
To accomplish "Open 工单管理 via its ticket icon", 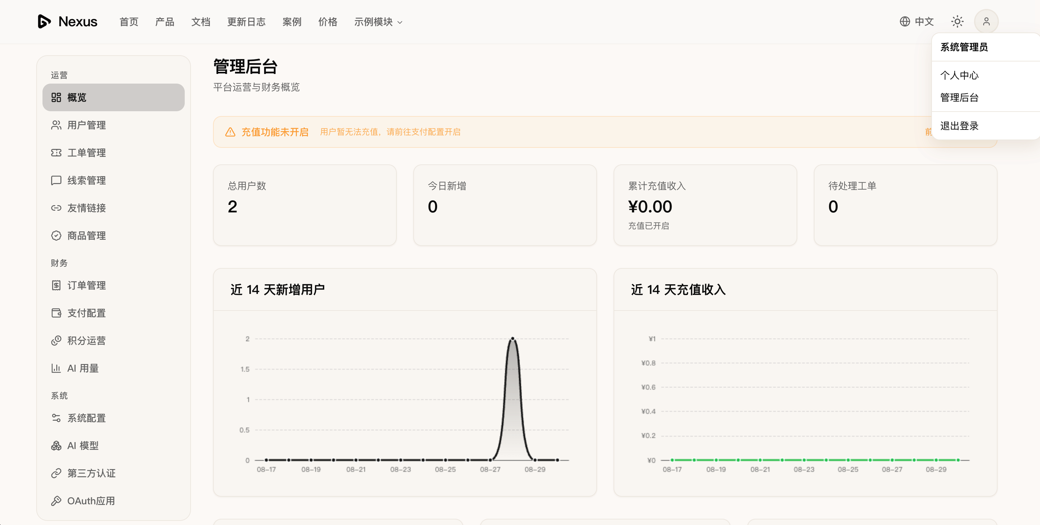I will tap(56, 153).
